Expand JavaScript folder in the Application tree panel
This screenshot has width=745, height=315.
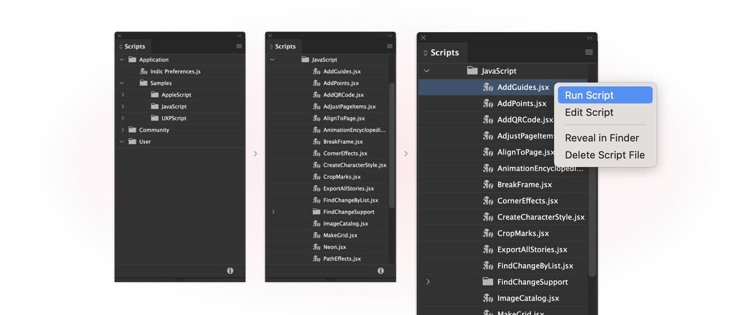[x=122, y=107]
